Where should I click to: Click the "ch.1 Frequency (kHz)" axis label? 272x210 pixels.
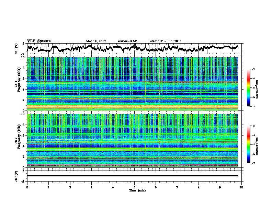[18, 80]
